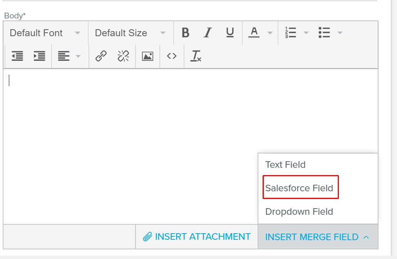Open source code view
Screen dimensions: 397x259
[172, 56]
